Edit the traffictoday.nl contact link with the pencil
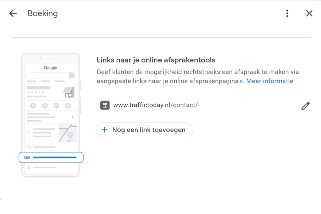The image size is (321, 214). coord(305,106)
